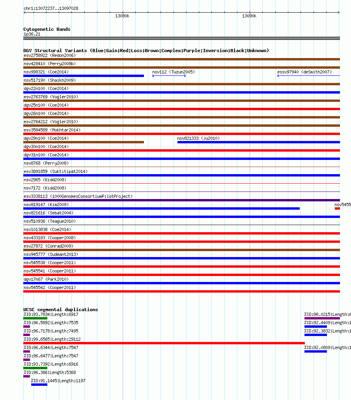Viewport: 351px width, 400px height.
Task: Open esv3584589 (Mokhtar2014) variant
Action: click(x=52, y=130)
